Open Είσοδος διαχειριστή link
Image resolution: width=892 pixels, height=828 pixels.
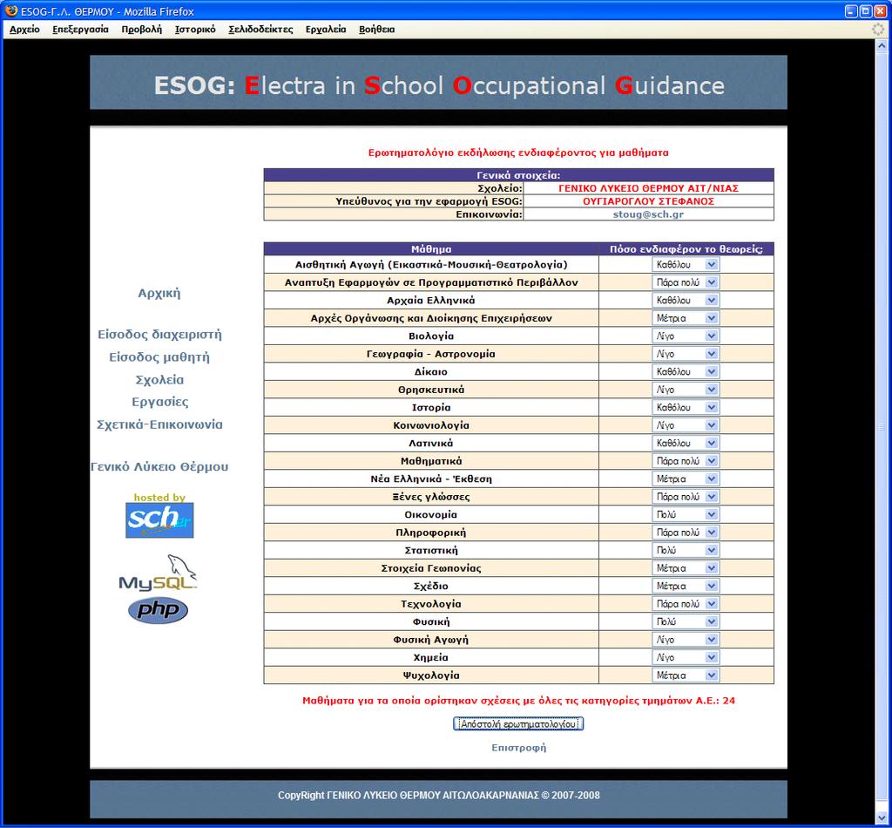tap(159, 334)
